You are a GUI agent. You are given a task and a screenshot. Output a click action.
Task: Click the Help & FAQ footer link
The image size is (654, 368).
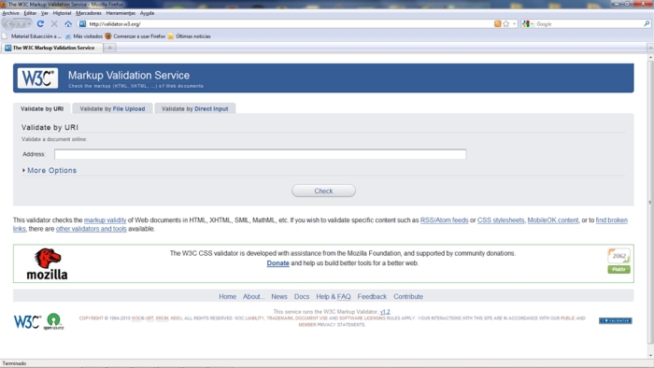[334, 296]
